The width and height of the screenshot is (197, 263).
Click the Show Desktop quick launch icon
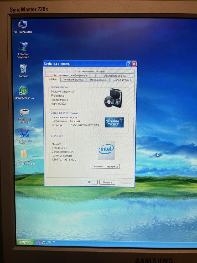(x=49, y=242)
